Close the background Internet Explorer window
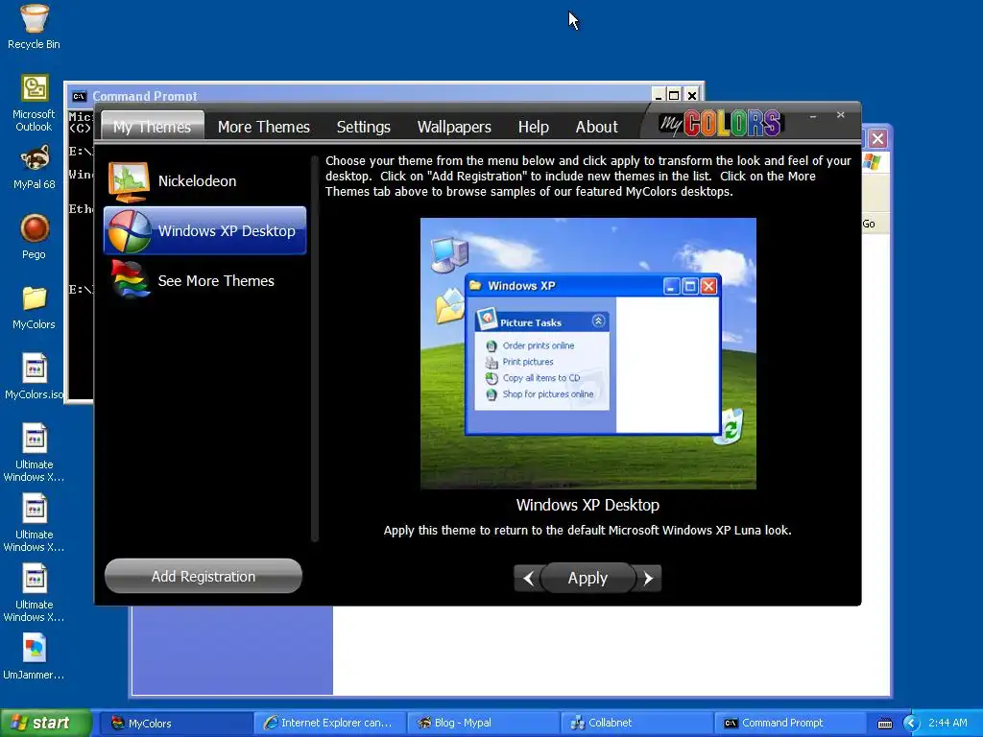 coord(877,138)
